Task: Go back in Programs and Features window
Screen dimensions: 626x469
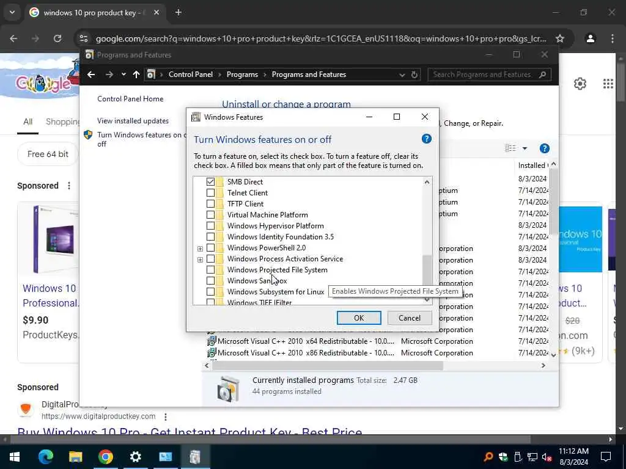Action: coord(91,75)
